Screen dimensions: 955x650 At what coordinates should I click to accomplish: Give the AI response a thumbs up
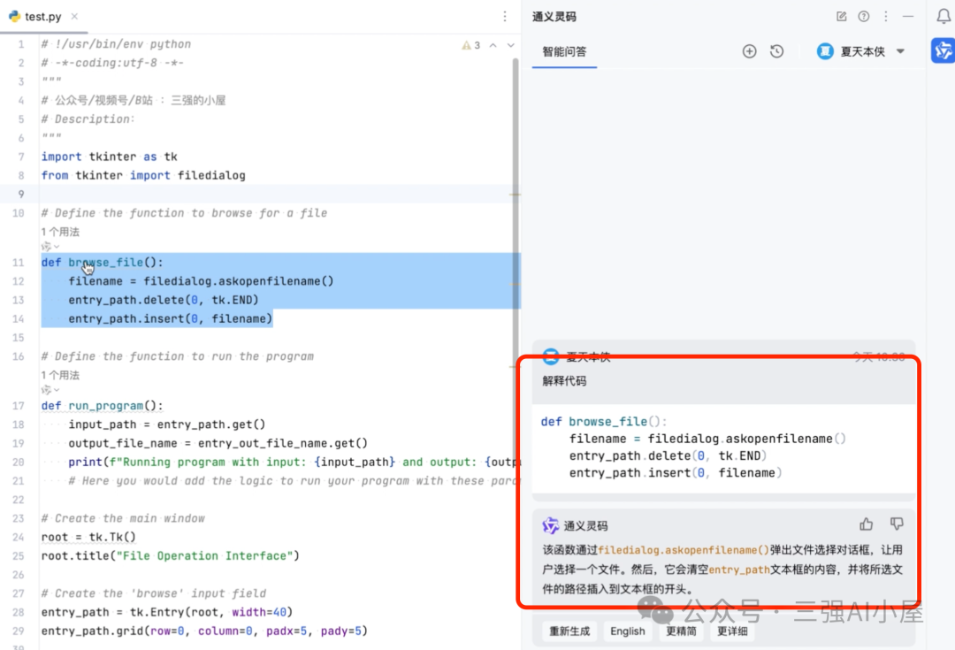click(866, 524)
